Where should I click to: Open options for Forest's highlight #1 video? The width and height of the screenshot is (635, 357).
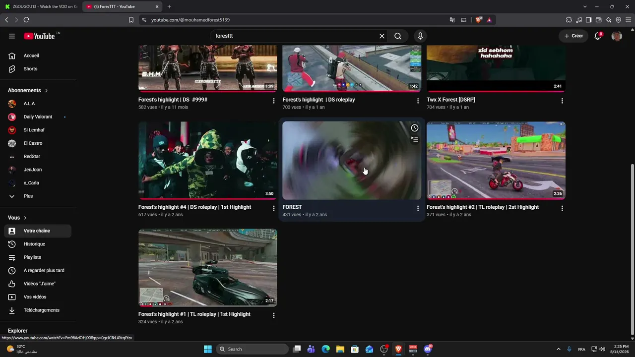coord(273,315)
